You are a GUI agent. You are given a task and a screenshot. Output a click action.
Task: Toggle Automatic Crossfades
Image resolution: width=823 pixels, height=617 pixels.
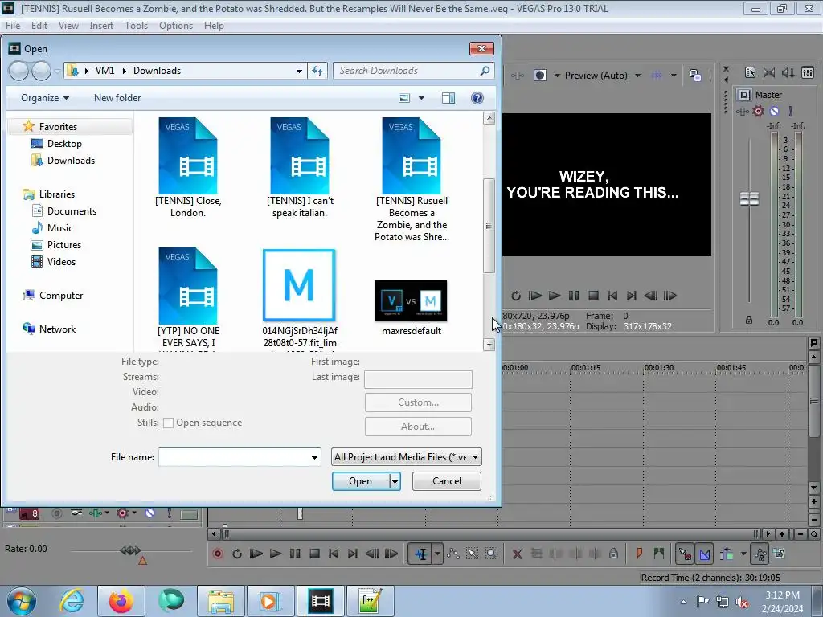tap(704, 554)
